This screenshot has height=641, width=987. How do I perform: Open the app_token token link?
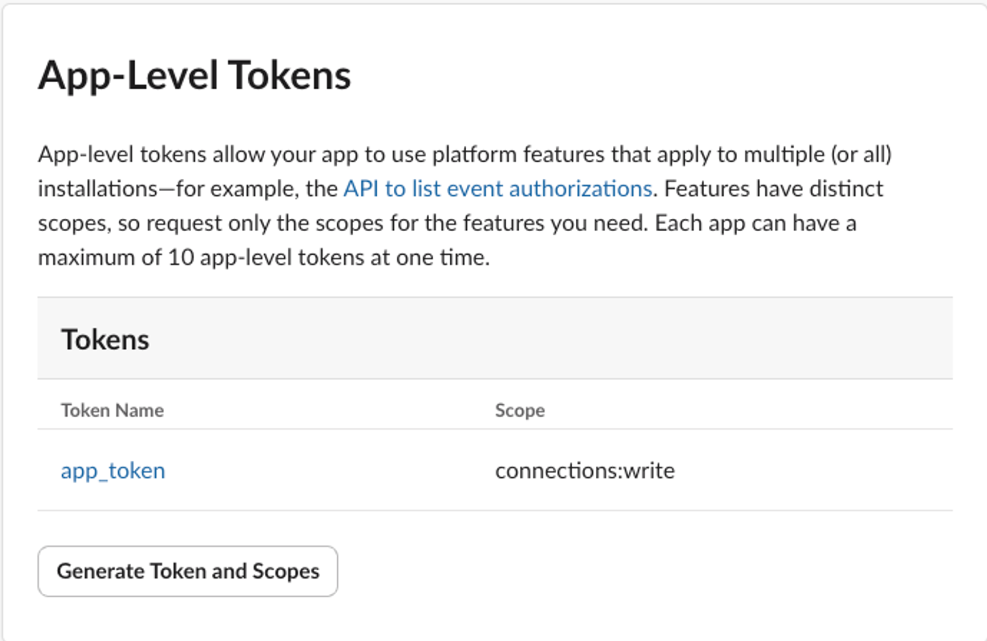pos(113,470)
